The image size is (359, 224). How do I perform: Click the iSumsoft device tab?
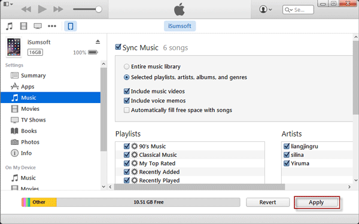[180, 26]
